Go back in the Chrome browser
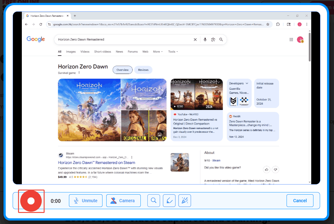 coord(27,24)
